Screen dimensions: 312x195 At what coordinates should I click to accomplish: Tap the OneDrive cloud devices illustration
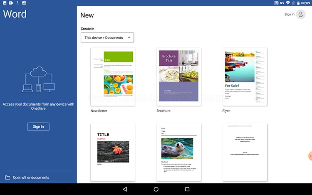[38, 79]
